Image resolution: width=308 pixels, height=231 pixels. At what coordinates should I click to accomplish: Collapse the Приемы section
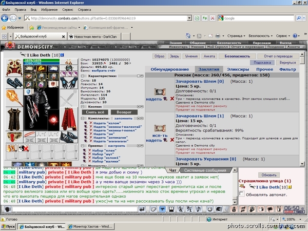click(83, 146)
